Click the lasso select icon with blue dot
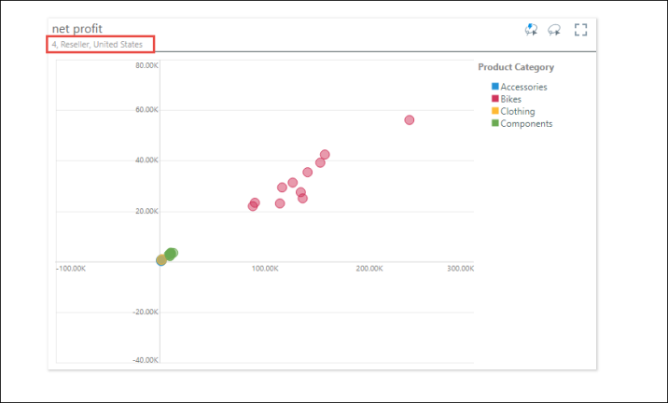This screenshot has height=403, width=668. coord(532,30)
